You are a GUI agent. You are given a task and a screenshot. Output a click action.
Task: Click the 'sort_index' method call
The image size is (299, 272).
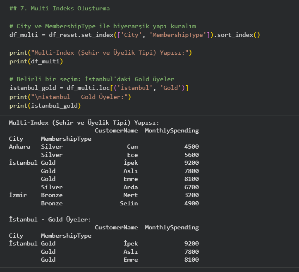point(235,35)
